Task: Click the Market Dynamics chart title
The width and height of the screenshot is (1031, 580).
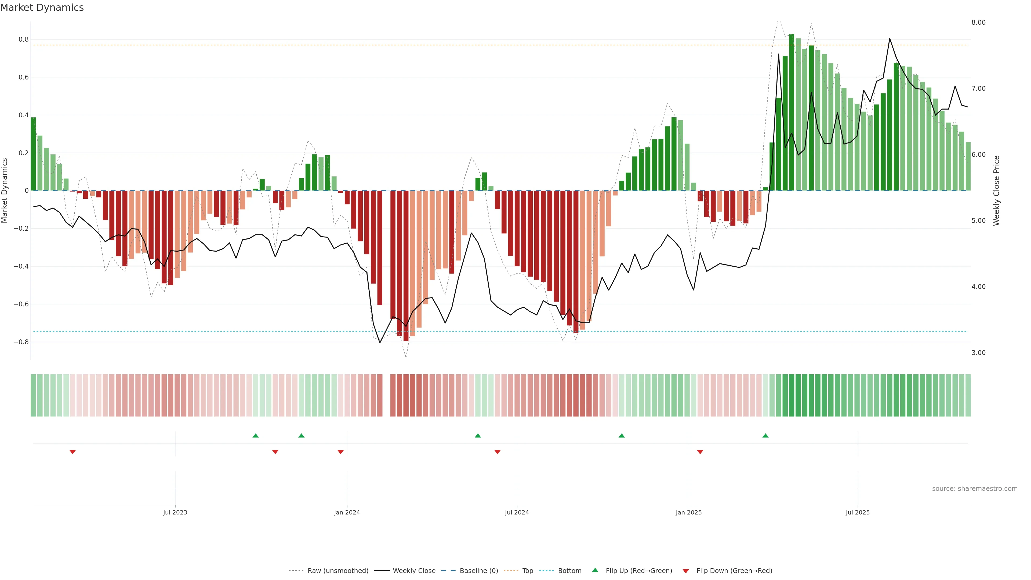Action: pos(42,8)
